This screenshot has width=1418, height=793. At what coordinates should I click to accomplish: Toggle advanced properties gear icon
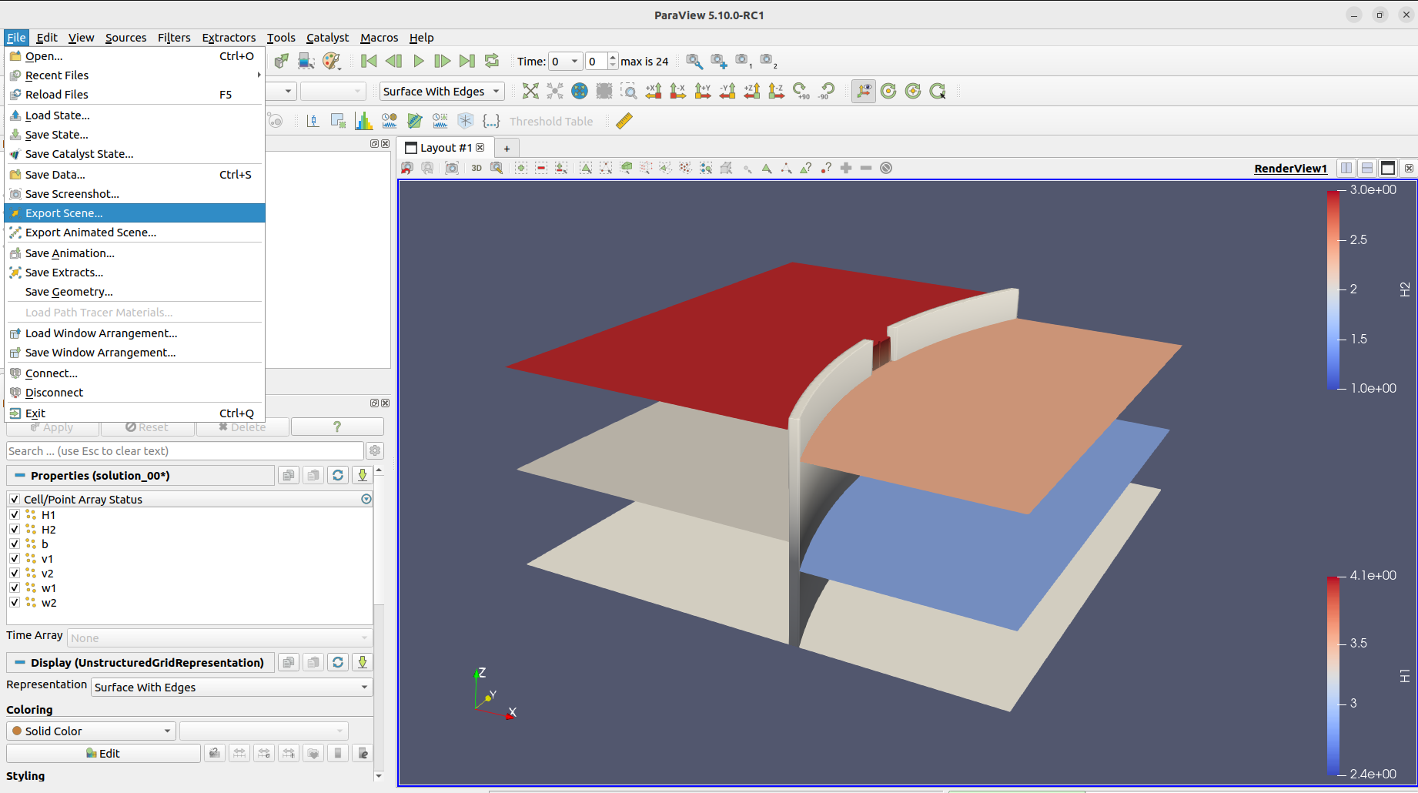click(x=375, y=450)
